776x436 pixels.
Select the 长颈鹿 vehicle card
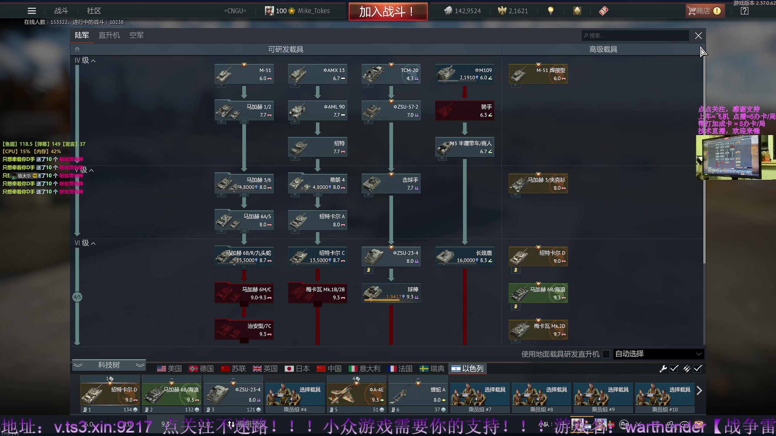(465, 257)
